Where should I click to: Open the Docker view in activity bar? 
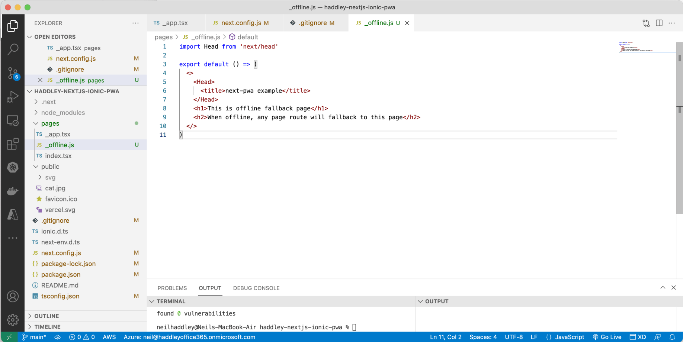point(13,191)
